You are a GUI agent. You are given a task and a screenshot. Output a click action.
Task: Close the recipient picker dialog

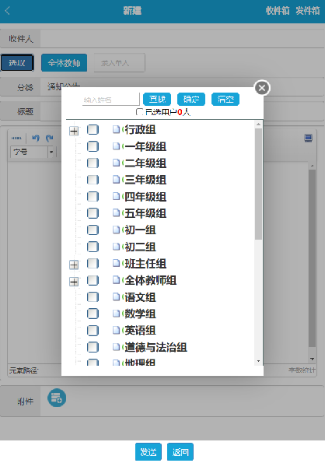point(262,88)
